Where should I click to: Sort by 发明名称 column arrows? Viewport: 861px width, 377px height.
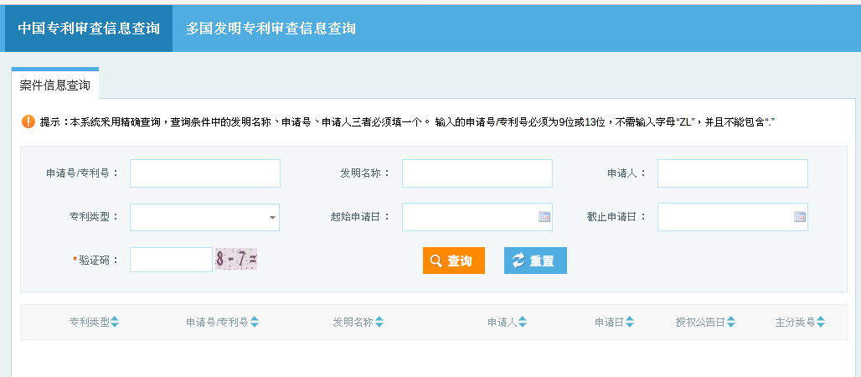click(379, 323)
